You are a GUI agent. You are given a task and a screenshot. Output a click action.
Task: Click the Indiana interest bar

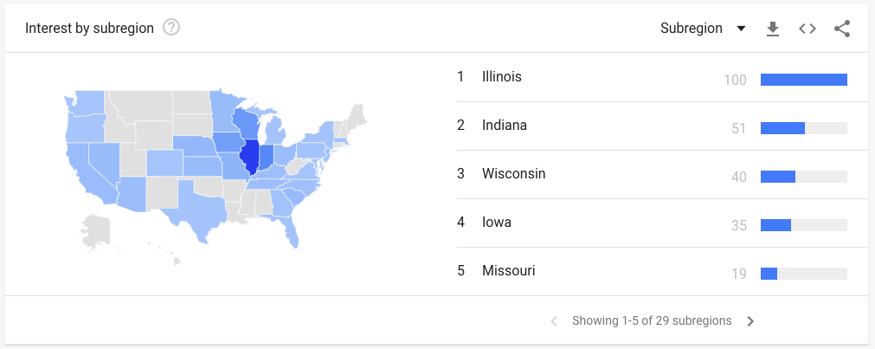pyautogui.click(x=803, y=128)
